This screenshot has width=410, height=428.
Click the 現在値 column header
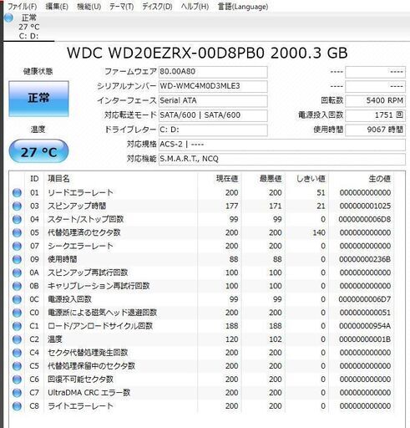[x=227, y=179]
